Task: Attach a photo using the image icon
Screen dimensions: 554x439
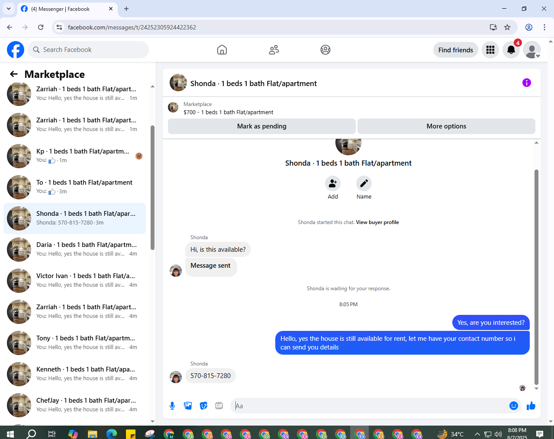Action: pos(188,406)
